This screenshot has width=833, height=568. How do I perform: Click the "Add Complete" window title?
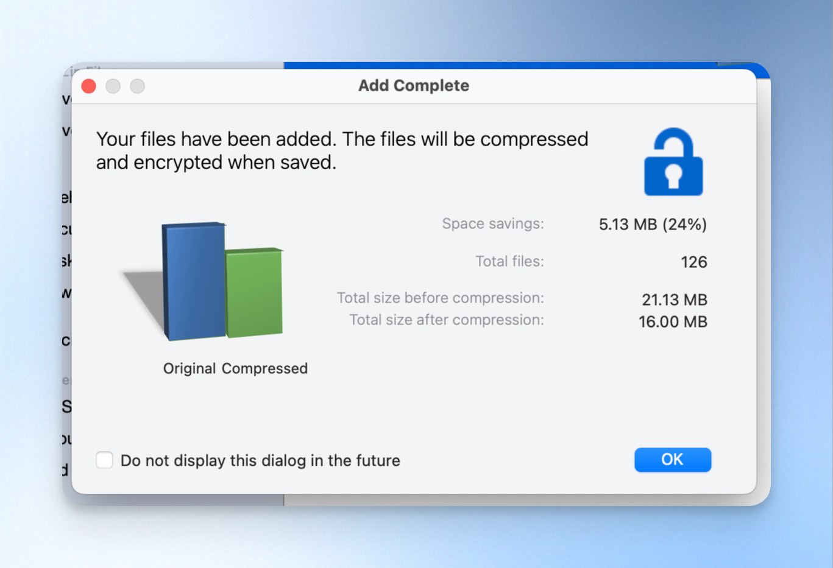(414, 86)
